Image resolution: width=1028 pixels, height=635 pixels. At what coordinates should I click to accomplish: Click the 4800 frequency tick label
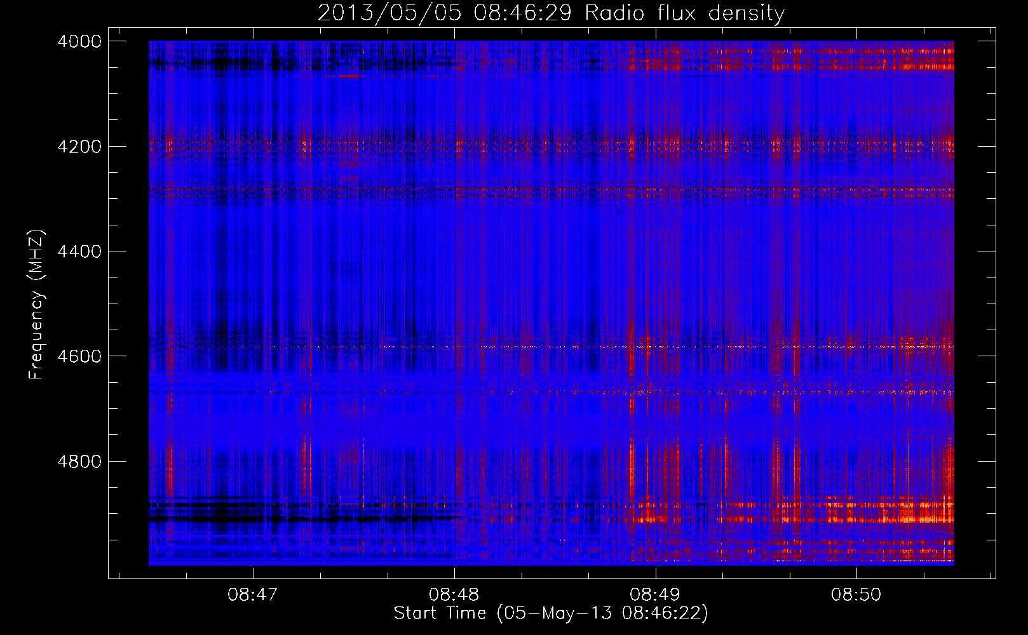click(79, 462)
